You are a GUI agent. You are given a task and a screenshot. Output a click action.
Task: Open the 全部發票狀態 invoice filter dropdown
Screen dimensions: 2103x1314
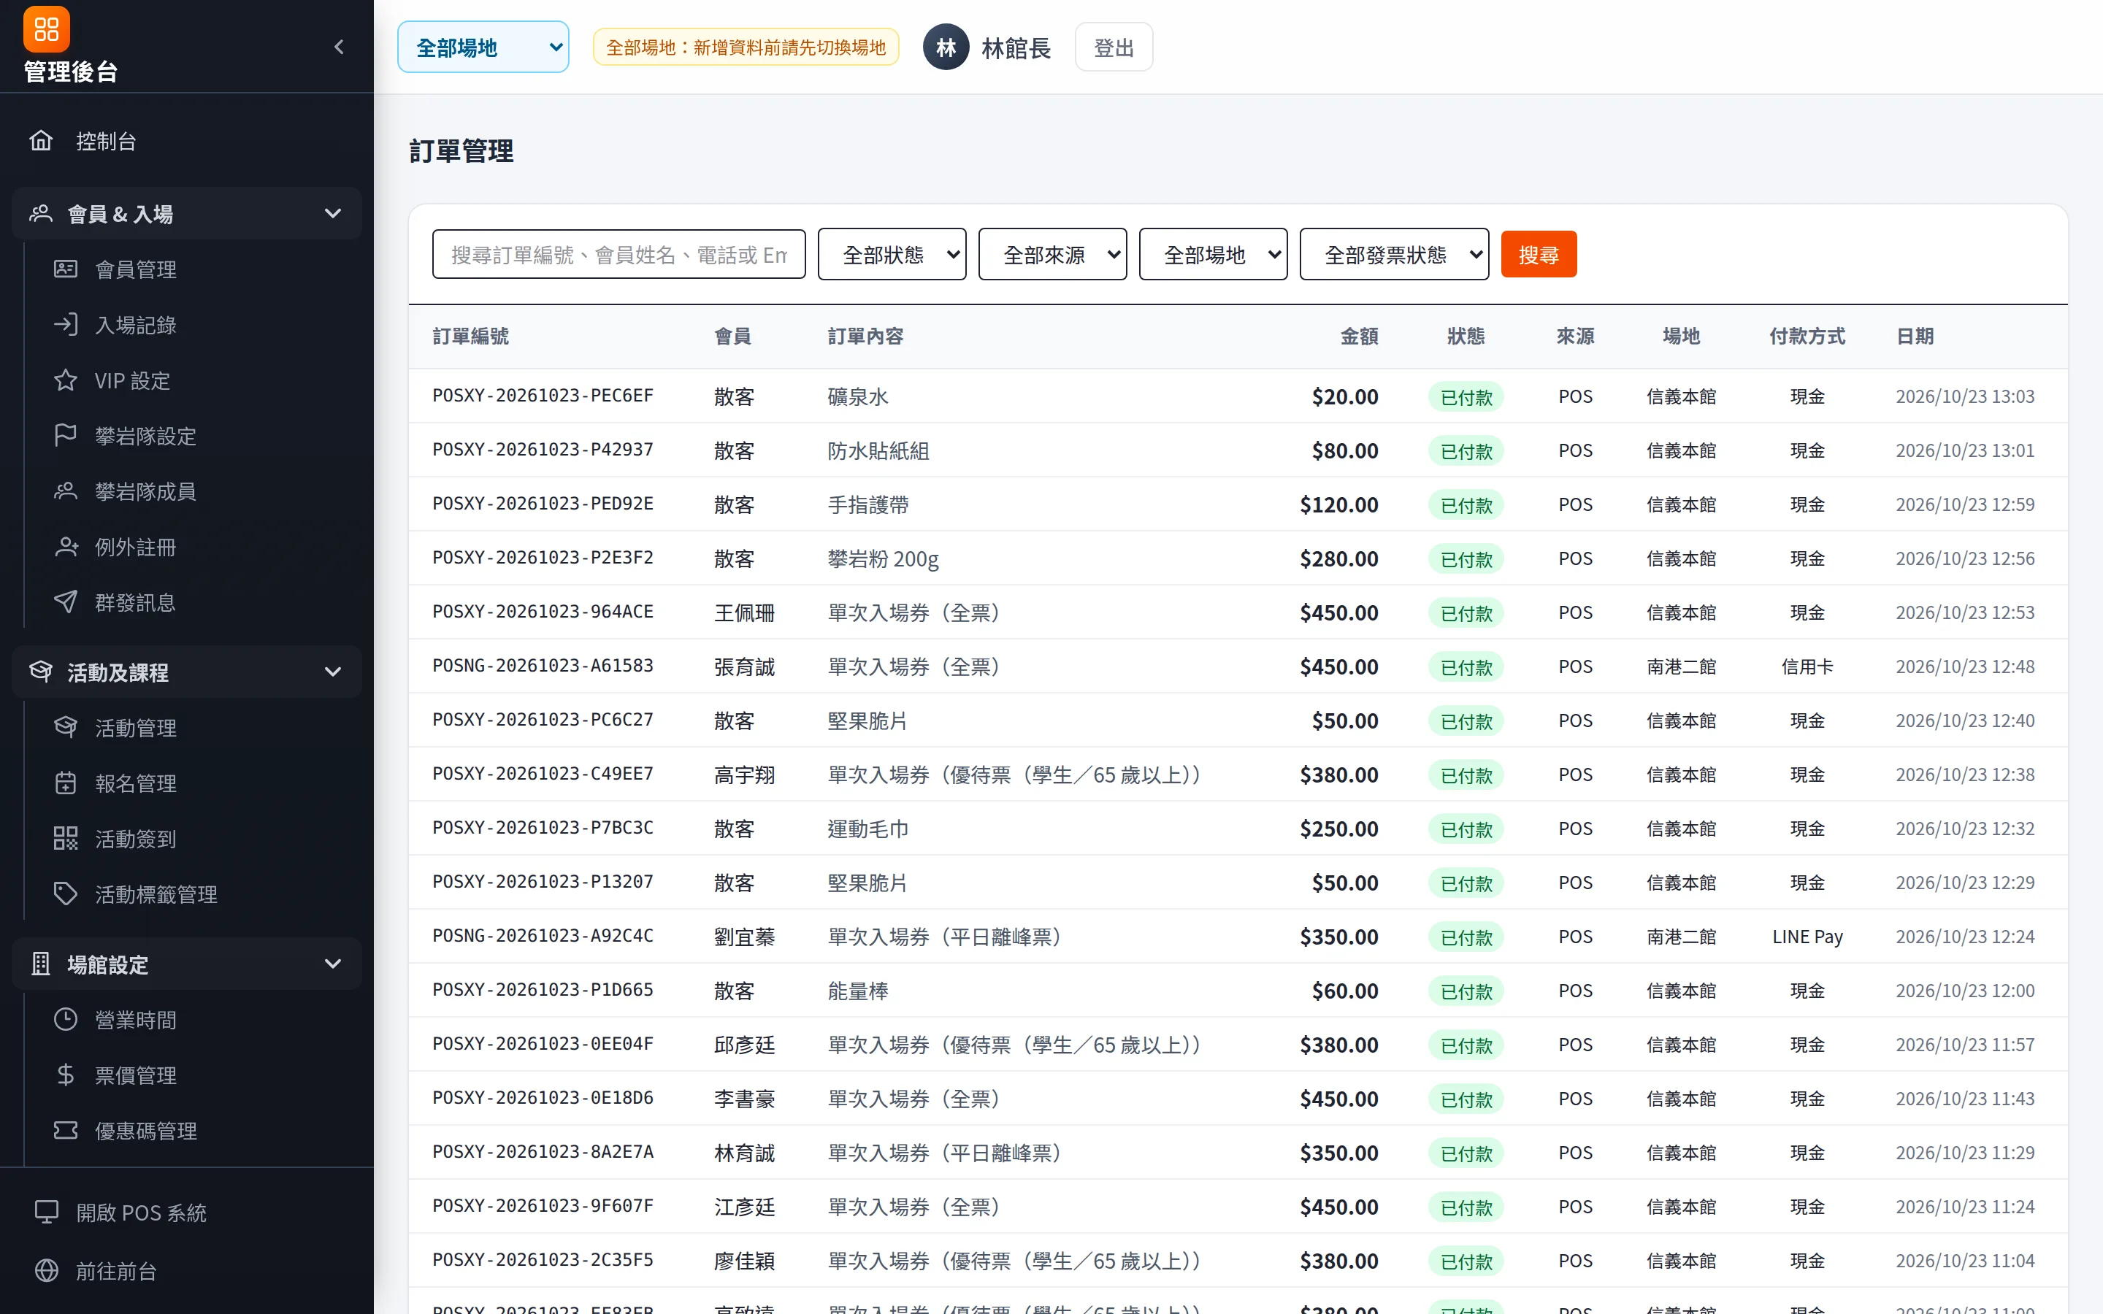[x=1394, y=255]
